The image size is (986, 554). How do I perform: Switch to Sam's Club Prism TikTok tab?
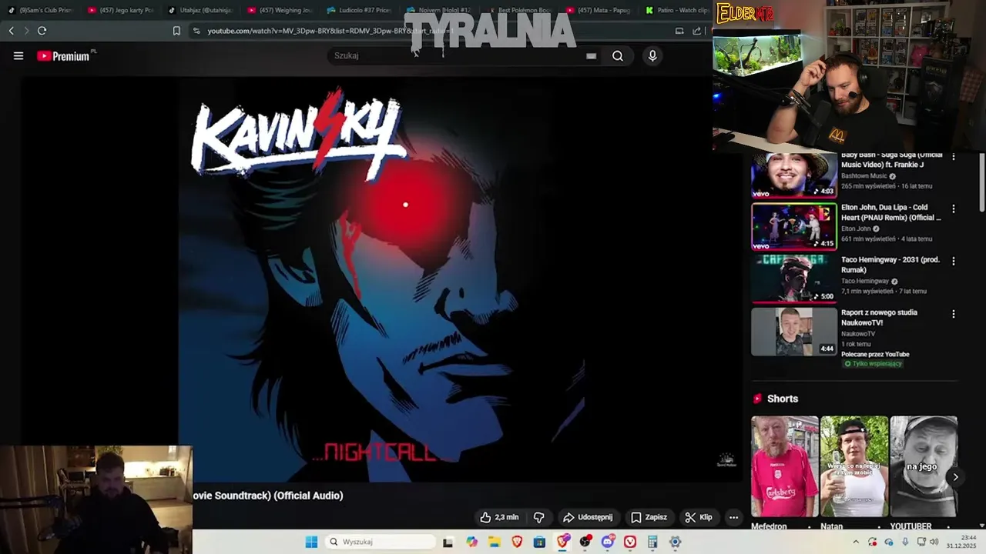point(41,10)
